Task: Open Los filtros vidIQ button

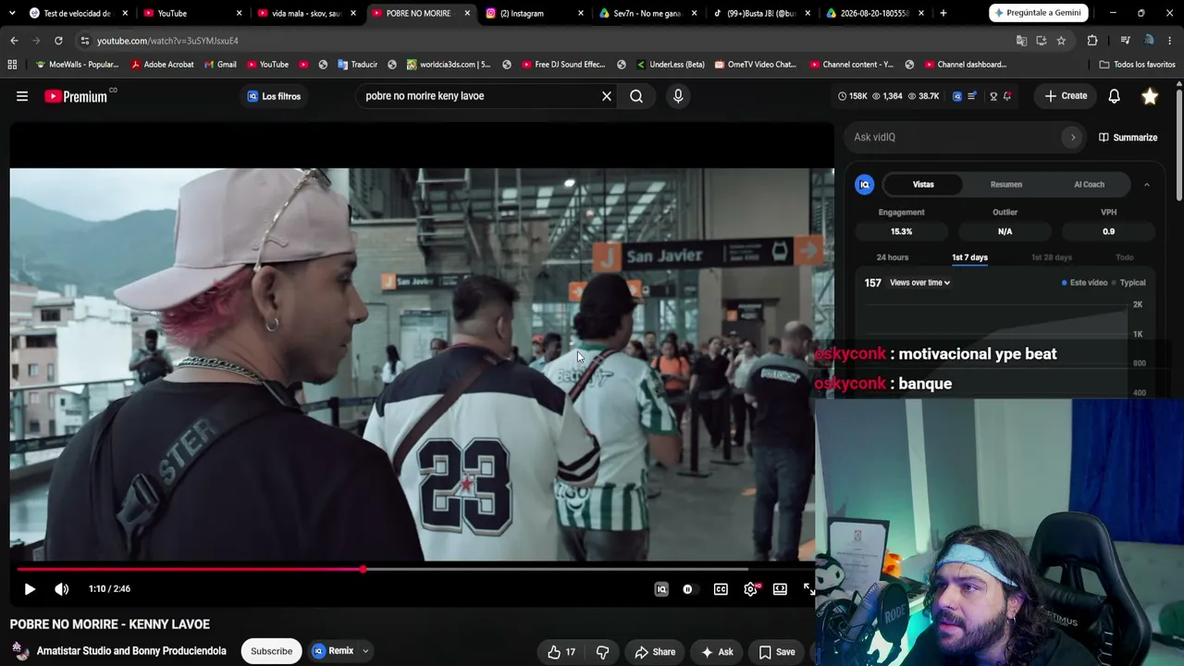Action: coord(274,96)
